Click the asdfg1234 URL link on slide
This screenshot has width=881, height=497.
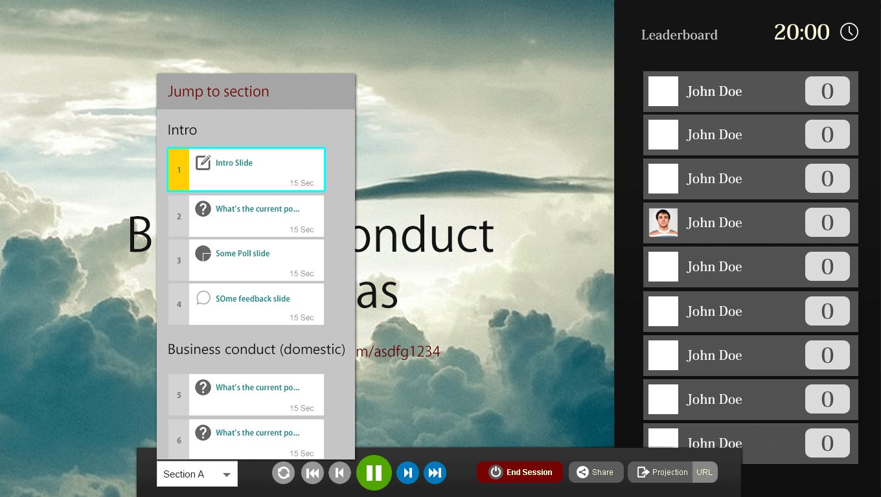click(398, 351)
